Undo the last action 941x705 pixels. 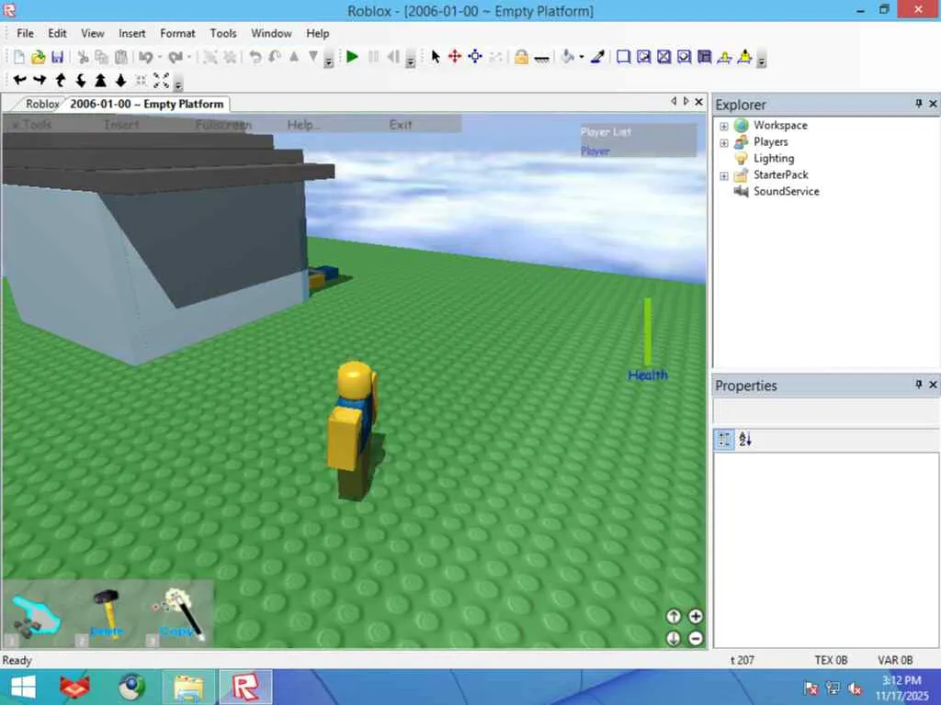pos(145,57)
